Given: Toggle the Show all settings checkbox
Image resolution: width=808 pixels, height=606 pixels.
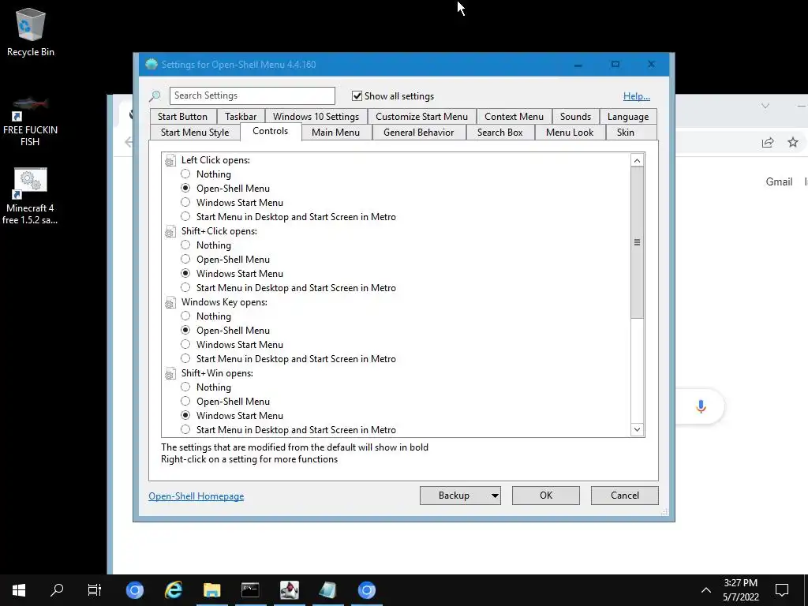Looking at the screenshot, I should 357,95.
